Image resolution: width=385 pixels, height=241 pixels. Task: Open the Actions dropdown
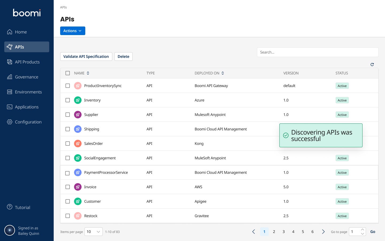[73, 31]
